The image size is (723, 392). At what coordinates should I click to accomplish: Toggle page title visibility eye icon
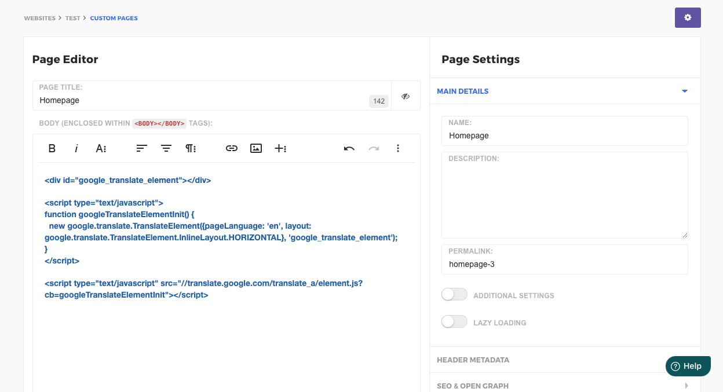406,96
